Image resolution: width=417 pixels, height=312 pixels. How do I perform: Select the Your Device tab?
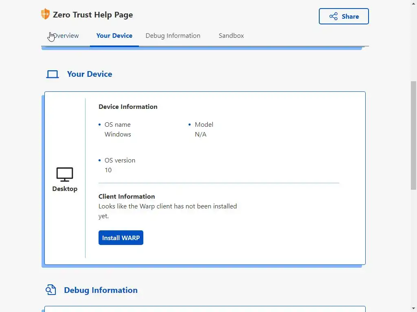(114, 36)
